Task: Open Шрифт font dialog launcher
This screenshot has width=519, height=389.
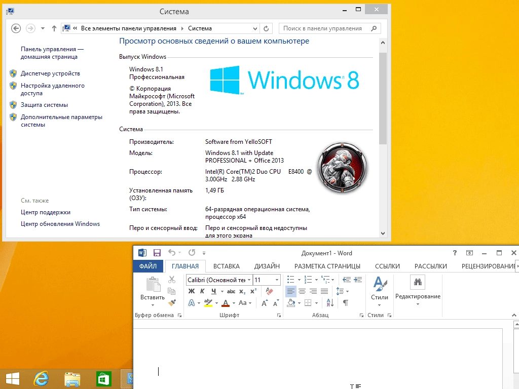Action: [x=279, y=316]
